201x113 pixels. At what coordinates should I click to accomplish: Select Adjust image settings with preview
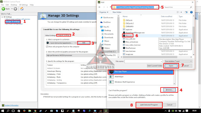pos(18,19)
